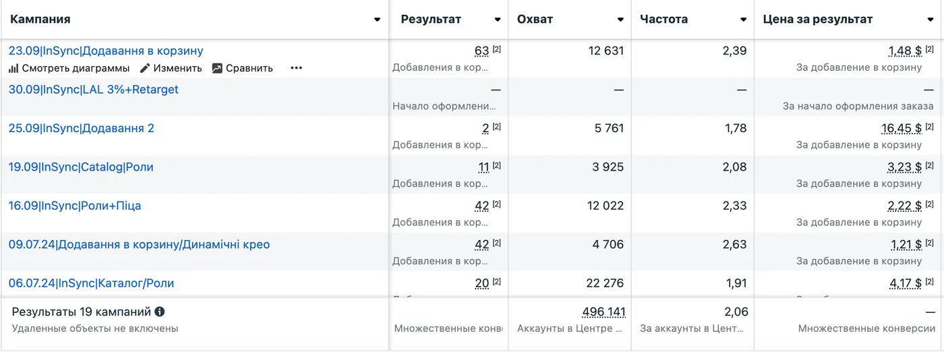Click the compare chart icon next to Сравнить

coord(216,68)
